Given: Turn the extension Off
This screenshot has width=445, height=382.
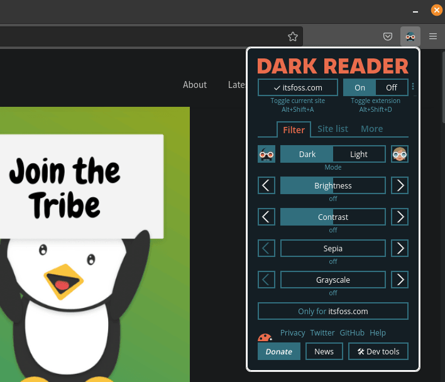Looking at the screenshot, I should point(392,87).
